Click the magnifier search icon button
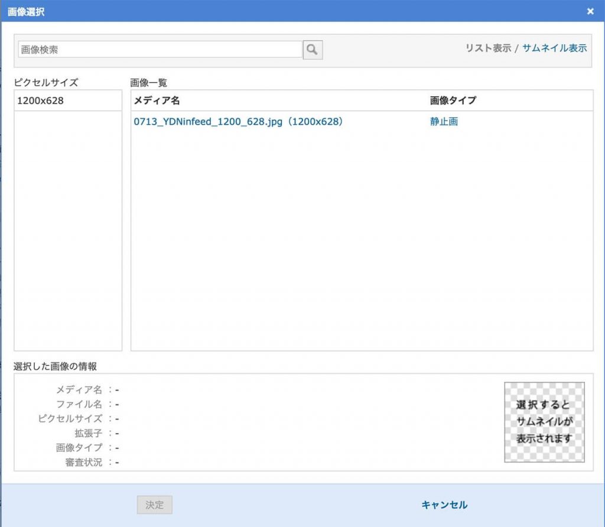Image resolution: width=605 pixels, height=527 pixels. click(x=313, y=50)
